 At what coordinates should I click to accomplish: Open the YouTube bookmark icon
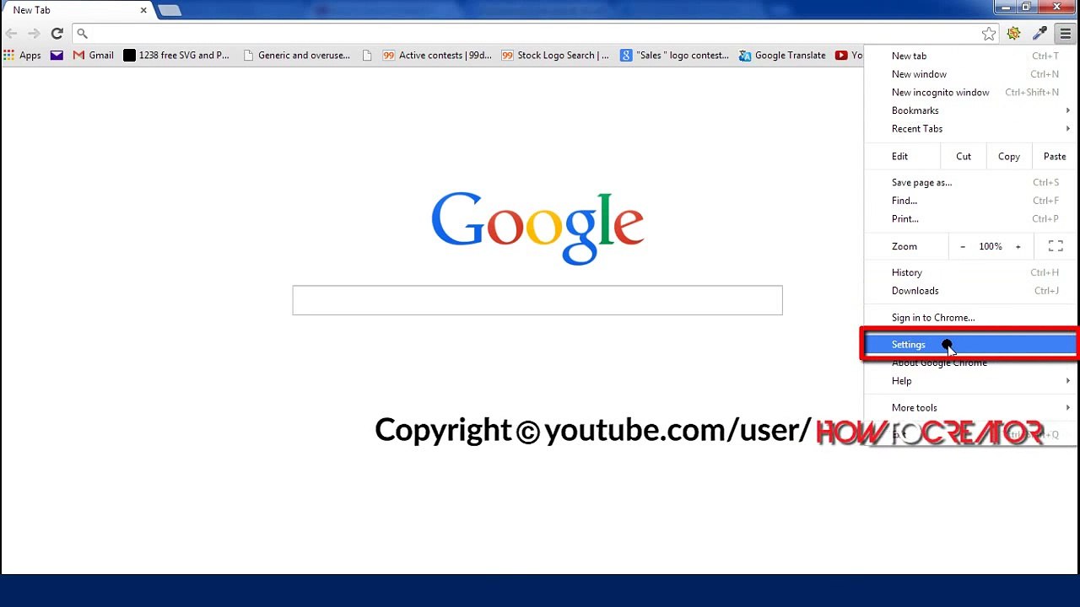(x=841, y=56)
